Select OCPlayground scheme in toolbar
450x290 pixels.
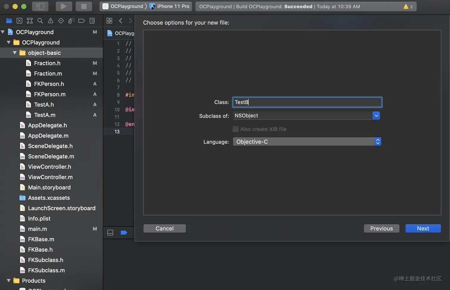[x=123, y=6]
